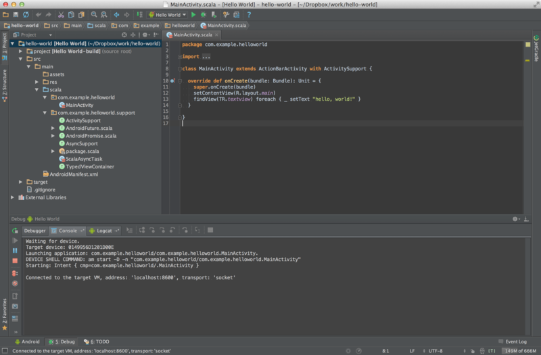Click the Hector inspector icon in status bar
The height and width of the screenshot is (355, 541).
point(482,351)
